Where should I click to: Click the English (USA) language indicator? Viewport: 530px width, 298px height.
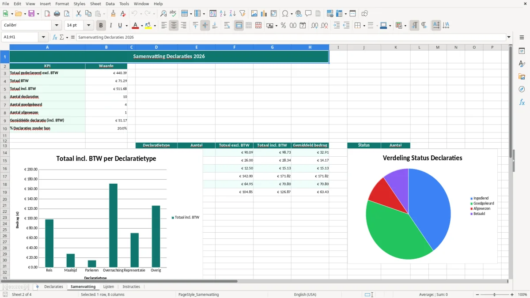305,294
